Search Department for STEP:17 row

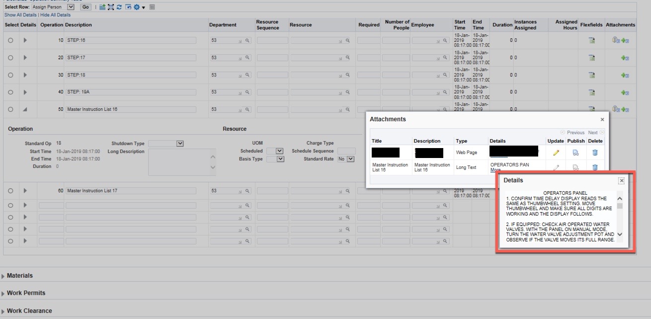tap(247, 58)
